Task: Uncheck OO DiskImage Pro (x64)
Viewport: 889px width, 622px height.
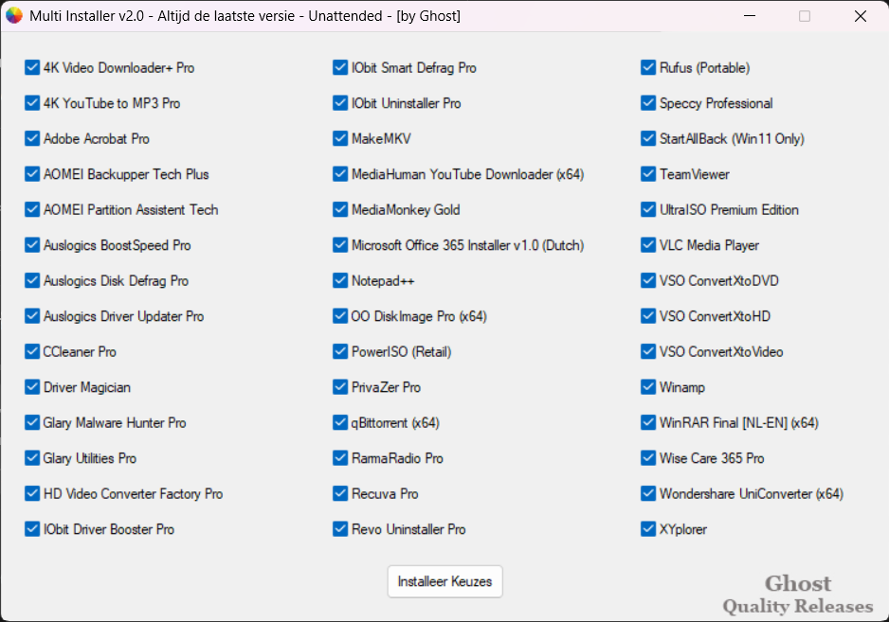Action: pyautogui.click(x=340, y=316)
